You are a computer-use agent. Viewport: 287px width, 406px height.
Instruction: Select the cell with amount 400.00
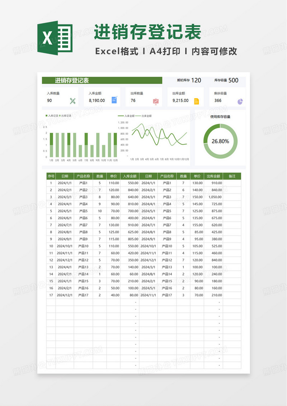[x=130, y=218]
